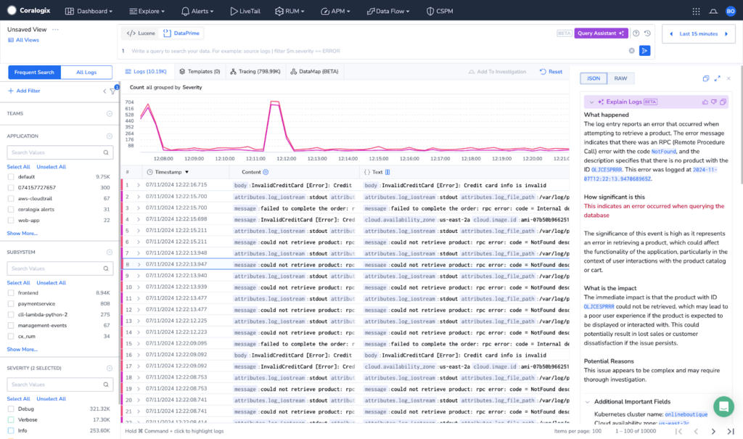The width and height of the screenshot is (743, 439).
Task: Check the paymentservice subsystem checkbox
Action: tap(11, 304)
